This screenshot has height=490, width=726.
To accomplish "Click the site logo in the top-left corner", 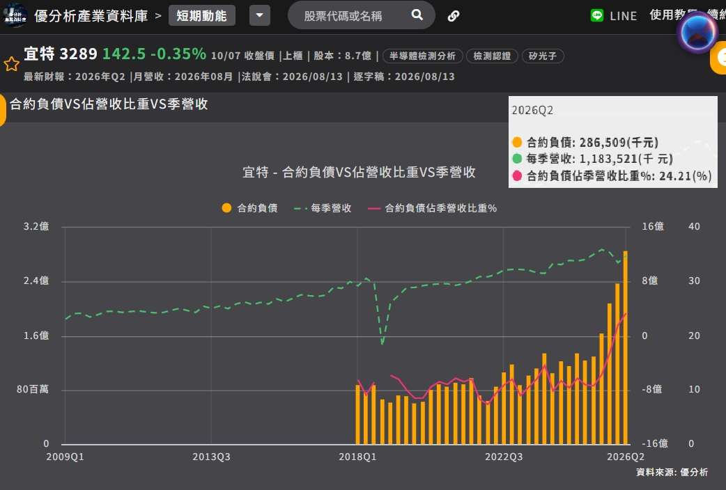I will coord(14,15).
